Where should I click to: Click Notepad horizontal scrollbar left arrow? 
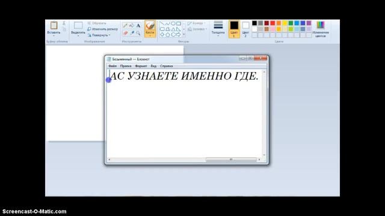point(109,160)
